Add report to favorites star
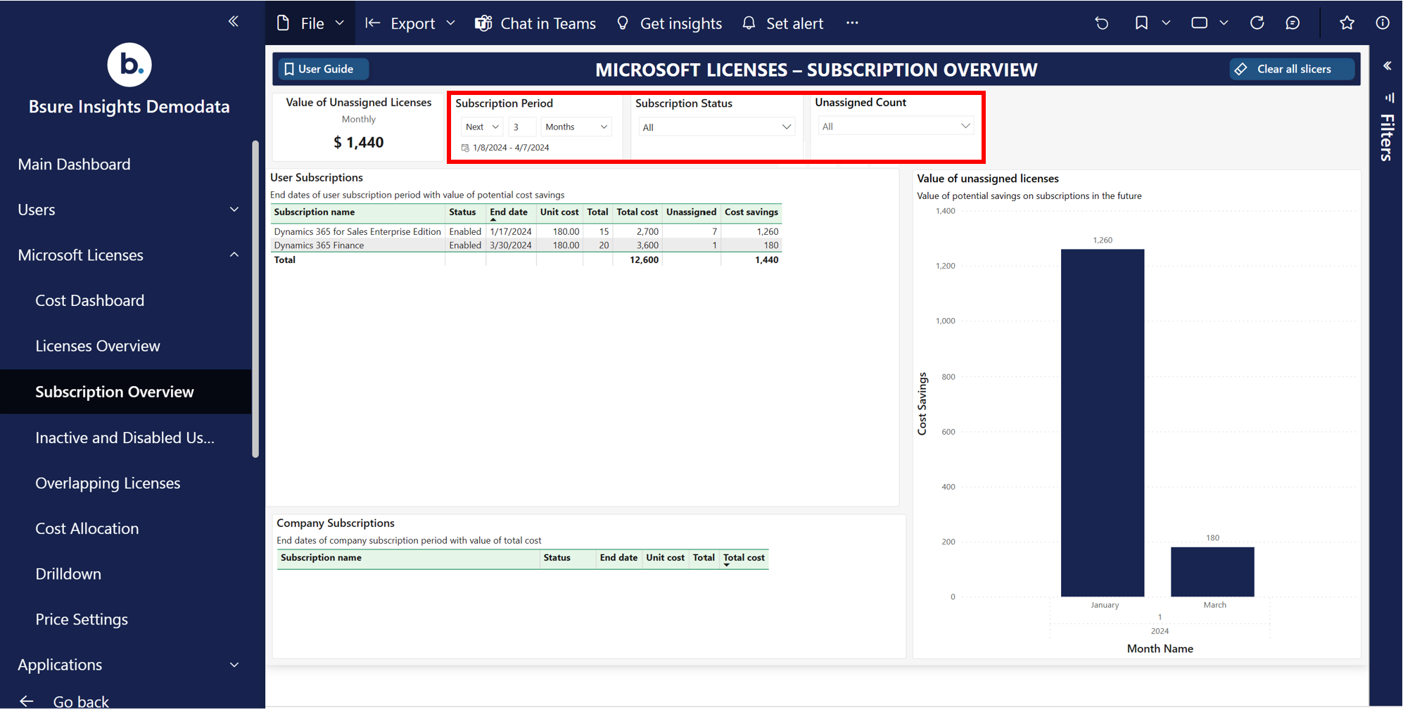This screenshot has height=709, width=1403. [1347, 23]
